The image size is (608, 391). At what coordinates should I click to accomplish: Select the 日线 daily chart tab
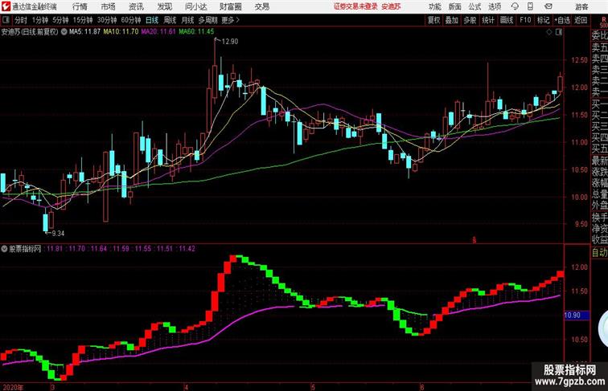tap(152, 20)
